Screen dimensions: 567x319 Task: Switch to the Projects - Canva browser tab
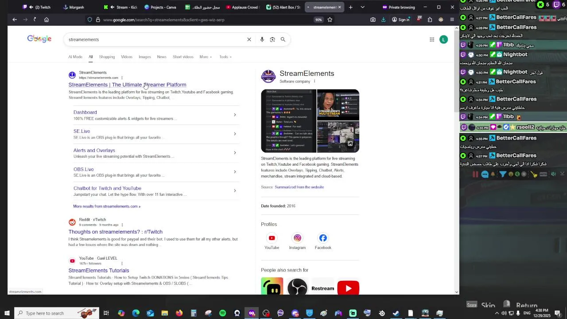coord(160,7)
